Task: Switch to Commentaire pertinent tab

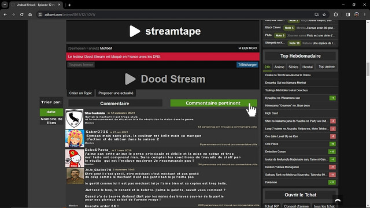Action: coord(213,103)
